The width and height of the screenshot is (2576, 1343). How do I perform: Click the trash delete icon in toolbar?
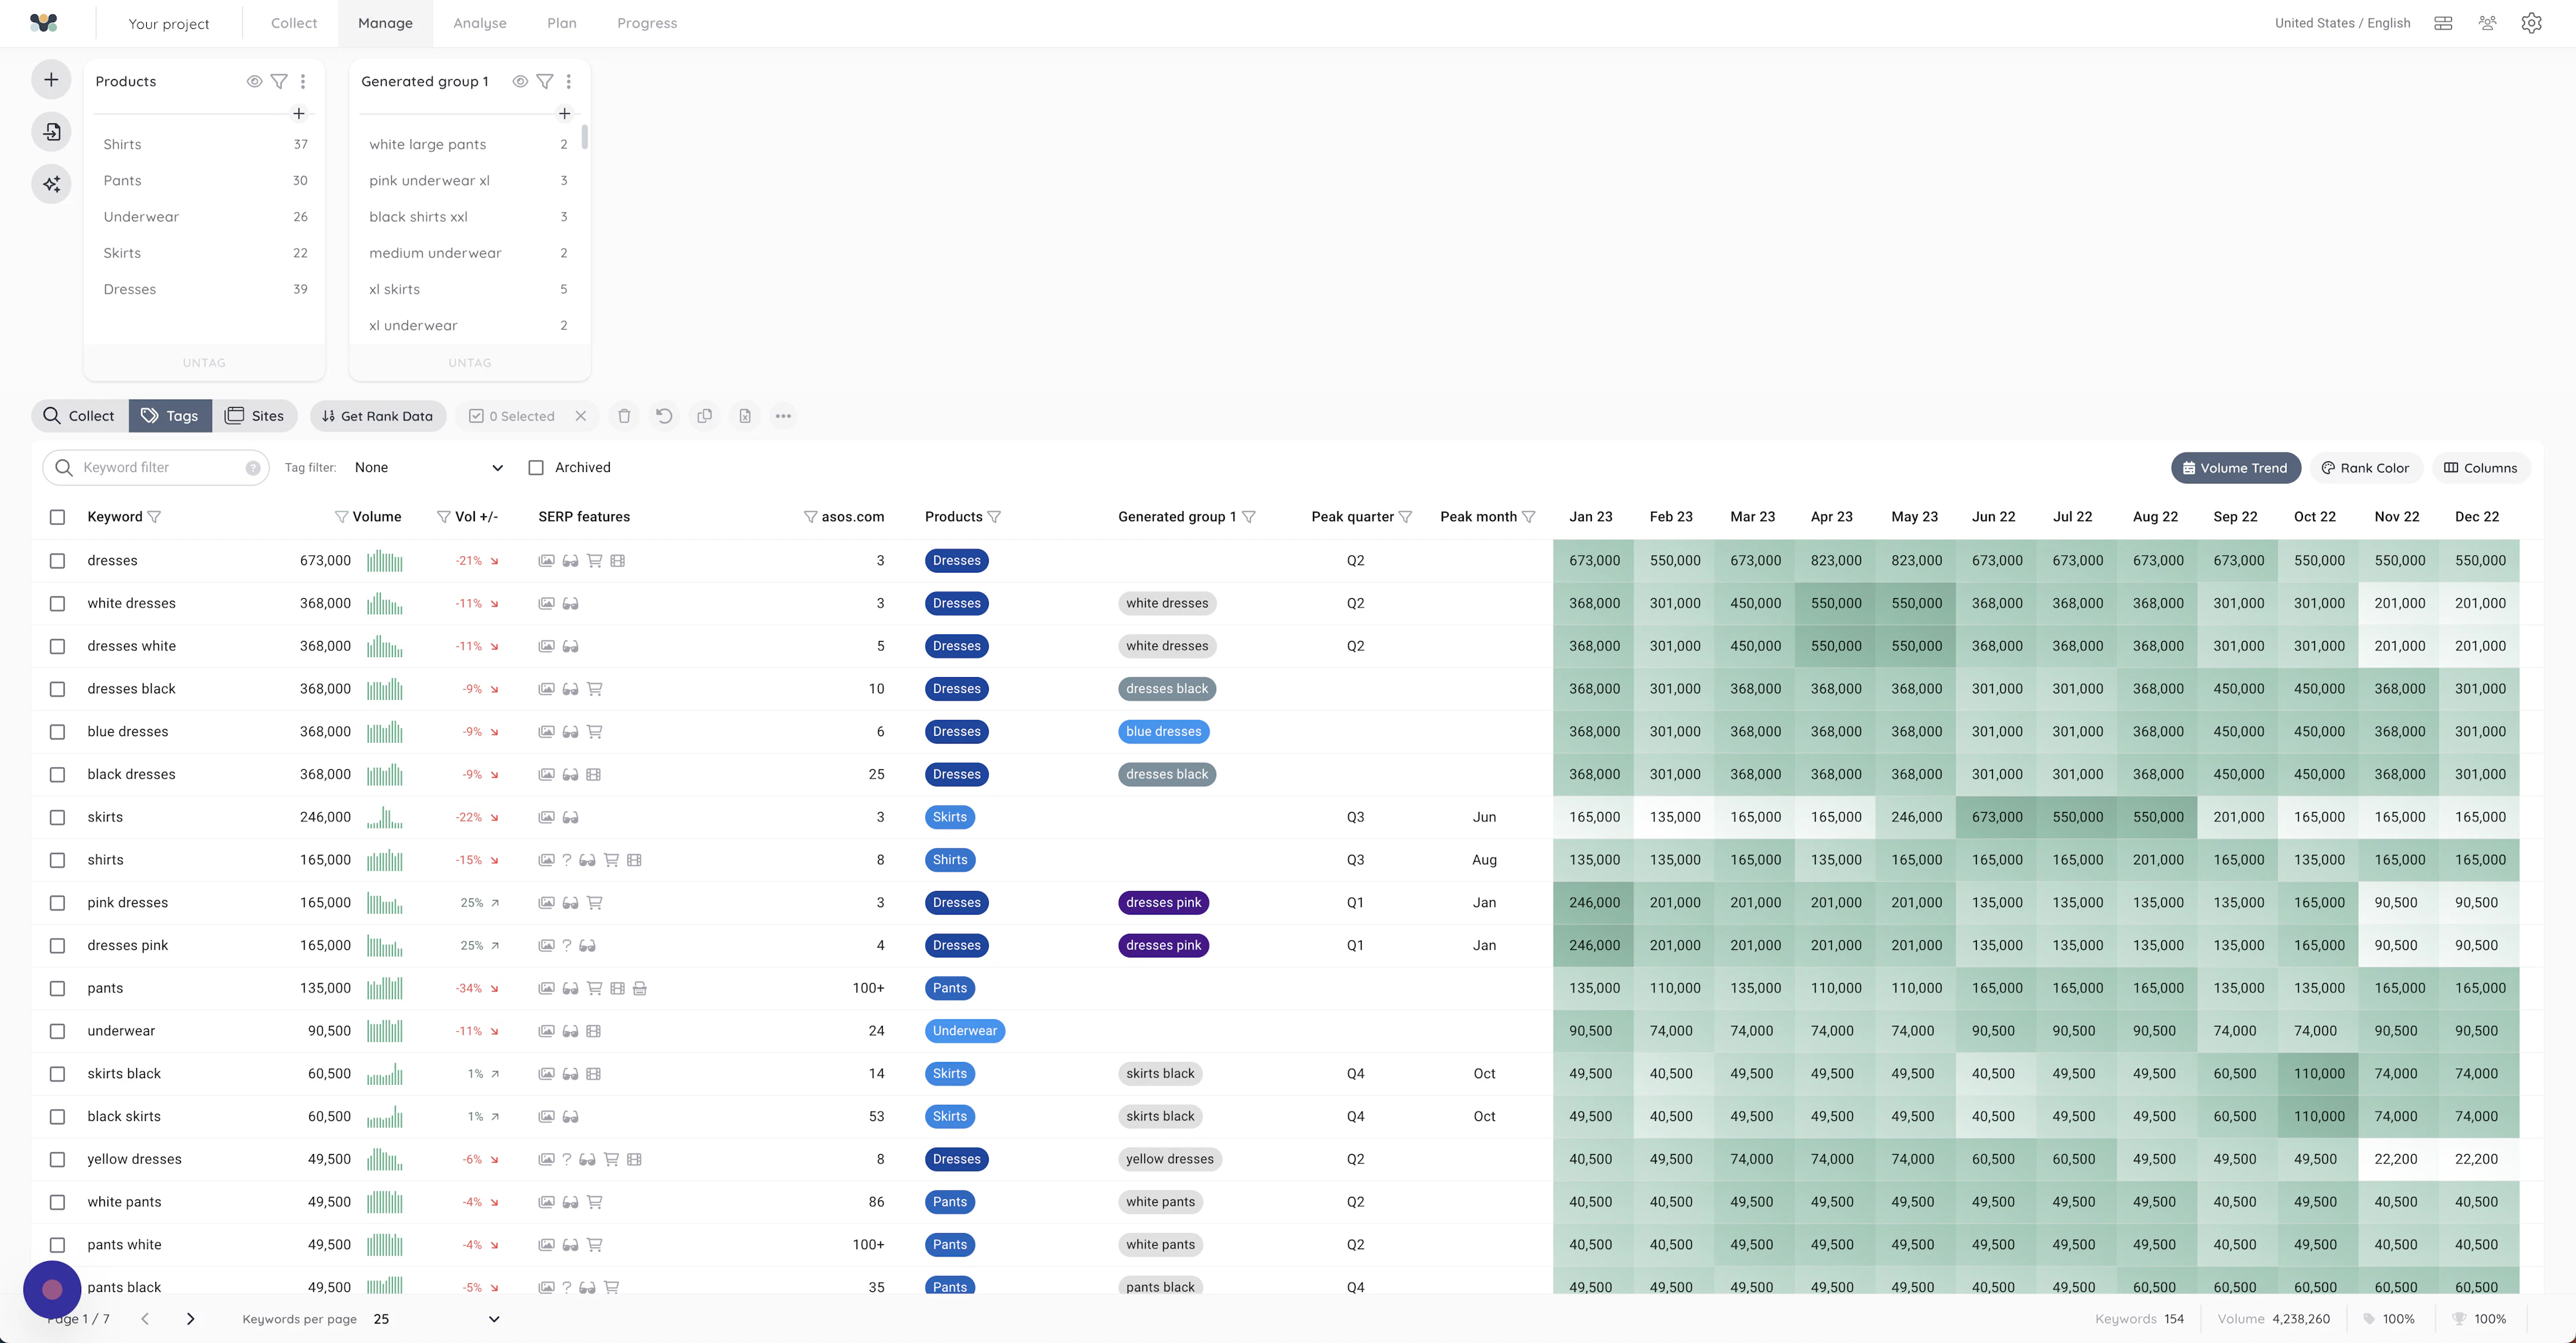point(624,416)
